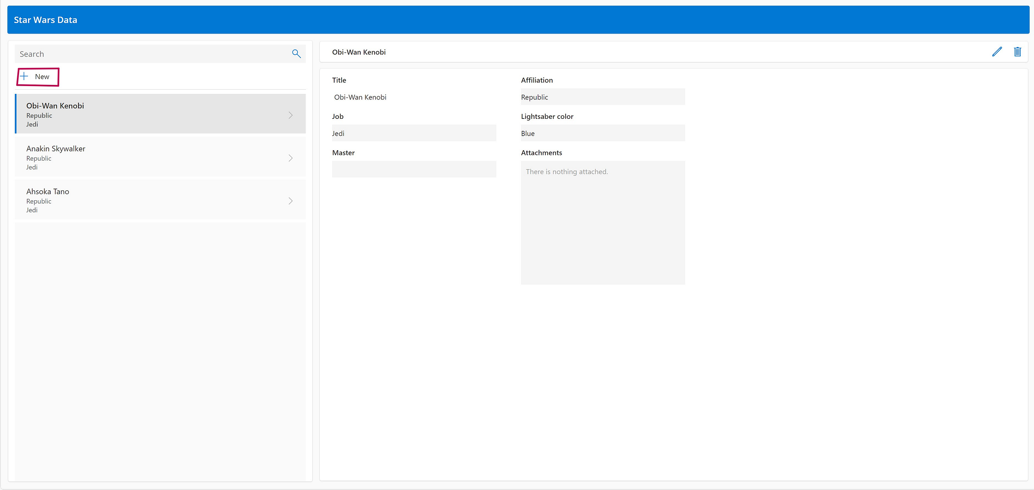Click the pencil edit icon
The width and height of the screenshot is (1034, 490).
pyautogui.click(x=997, y=52)
